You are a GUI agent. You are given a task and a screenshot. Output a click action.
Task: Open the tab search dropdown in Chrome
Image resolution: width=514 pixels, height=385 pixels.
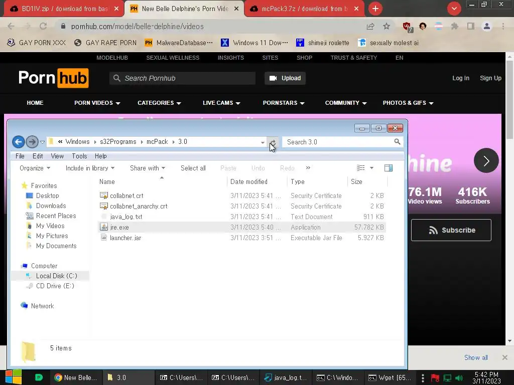click(x=454, y=9)
